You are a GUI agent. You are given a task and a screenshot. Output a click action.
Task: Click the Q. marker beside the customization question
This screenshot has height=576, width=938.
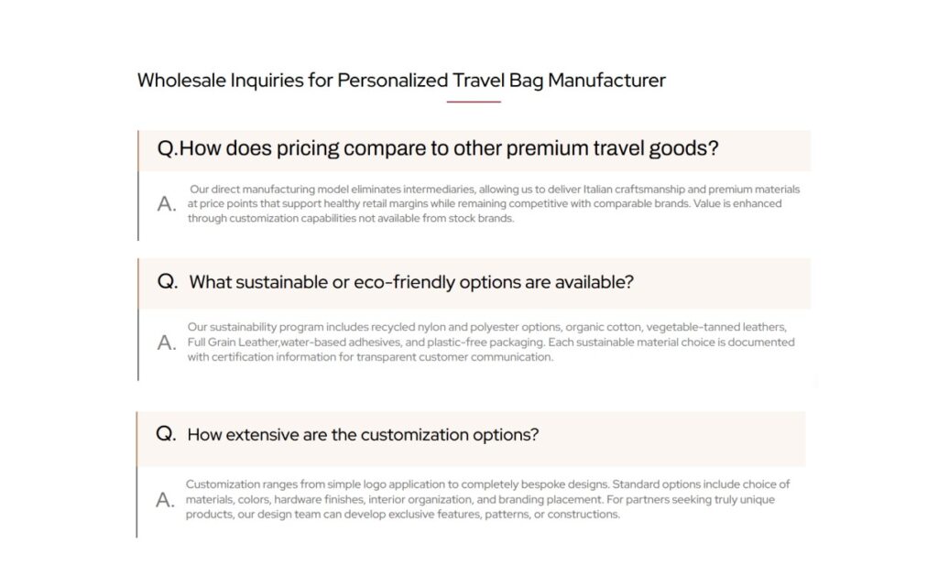coord(166,434)
